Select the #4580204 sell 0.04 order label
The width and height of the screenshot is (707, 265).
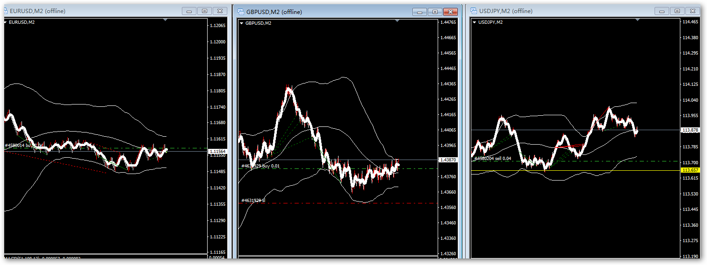pyautogui.click(x=493, y=159)
